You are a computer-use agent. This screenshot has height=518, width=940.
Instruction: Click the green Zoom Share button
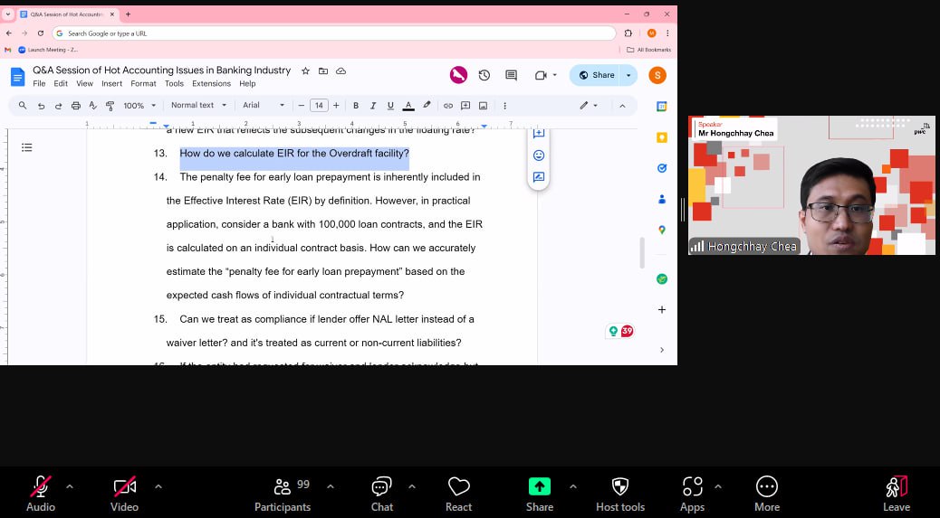pyautogui.click(x=540, y=494)
